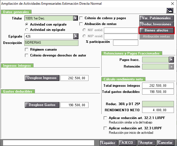Switch to Datos generales section tab
The height and width of the screenshot is (146, 177).
[x=16, y=12]
